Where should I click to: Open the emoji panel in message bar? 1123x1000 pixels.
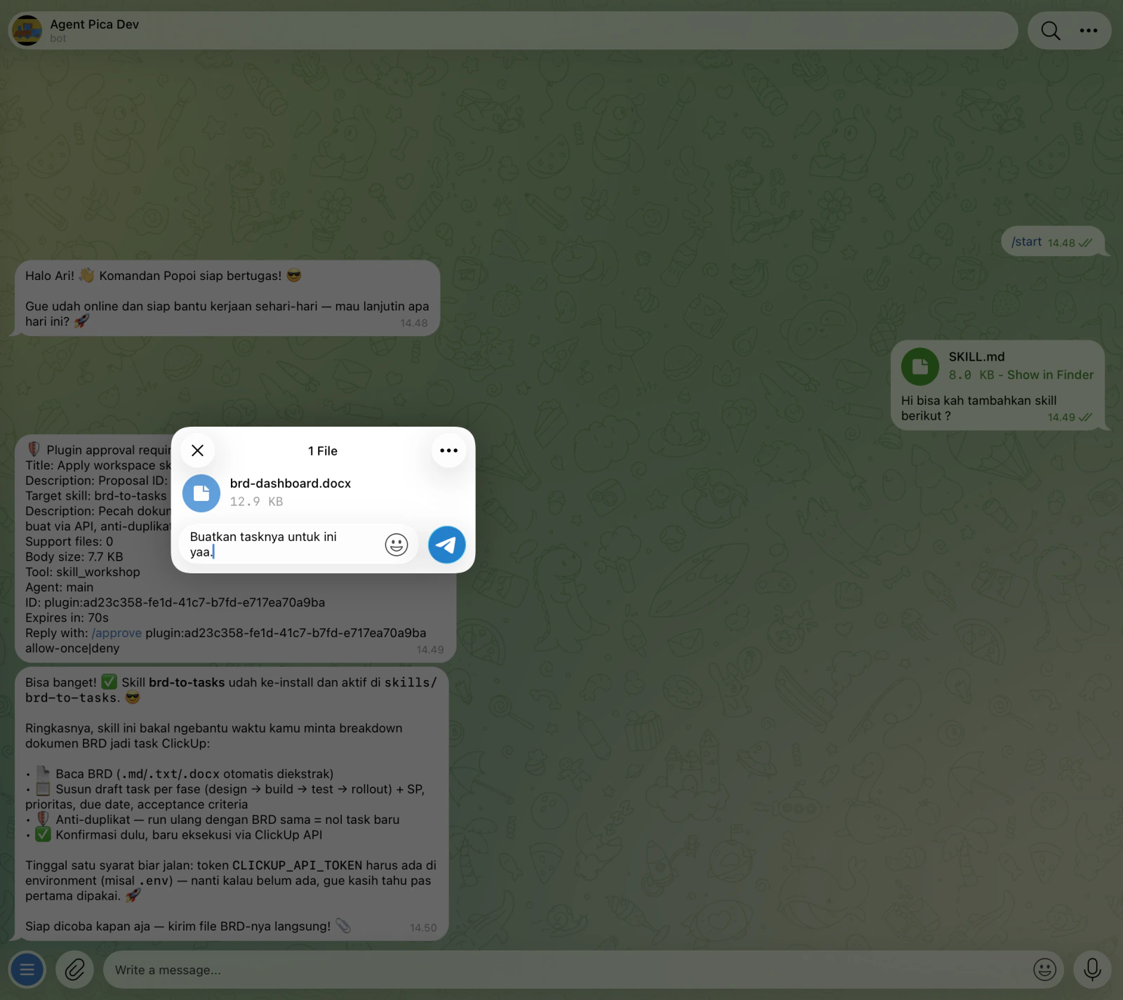[1044, 970]
